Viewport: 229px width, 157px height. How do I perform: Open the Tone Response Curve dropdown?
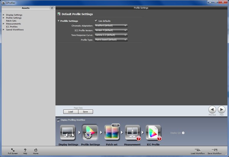pos(111,35)
